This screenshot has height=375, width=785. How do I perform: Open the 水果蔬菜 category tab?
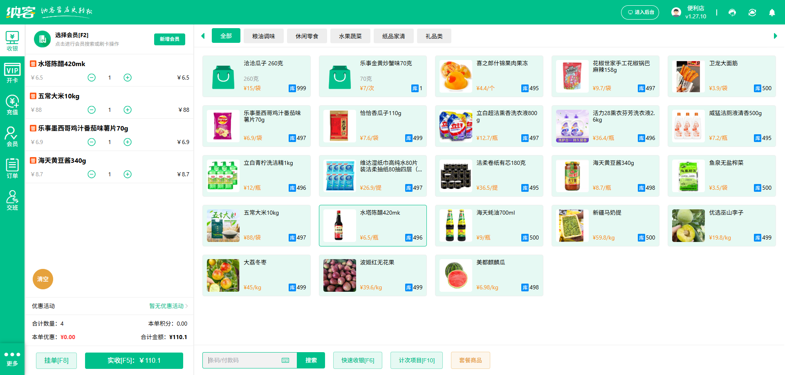350,36
